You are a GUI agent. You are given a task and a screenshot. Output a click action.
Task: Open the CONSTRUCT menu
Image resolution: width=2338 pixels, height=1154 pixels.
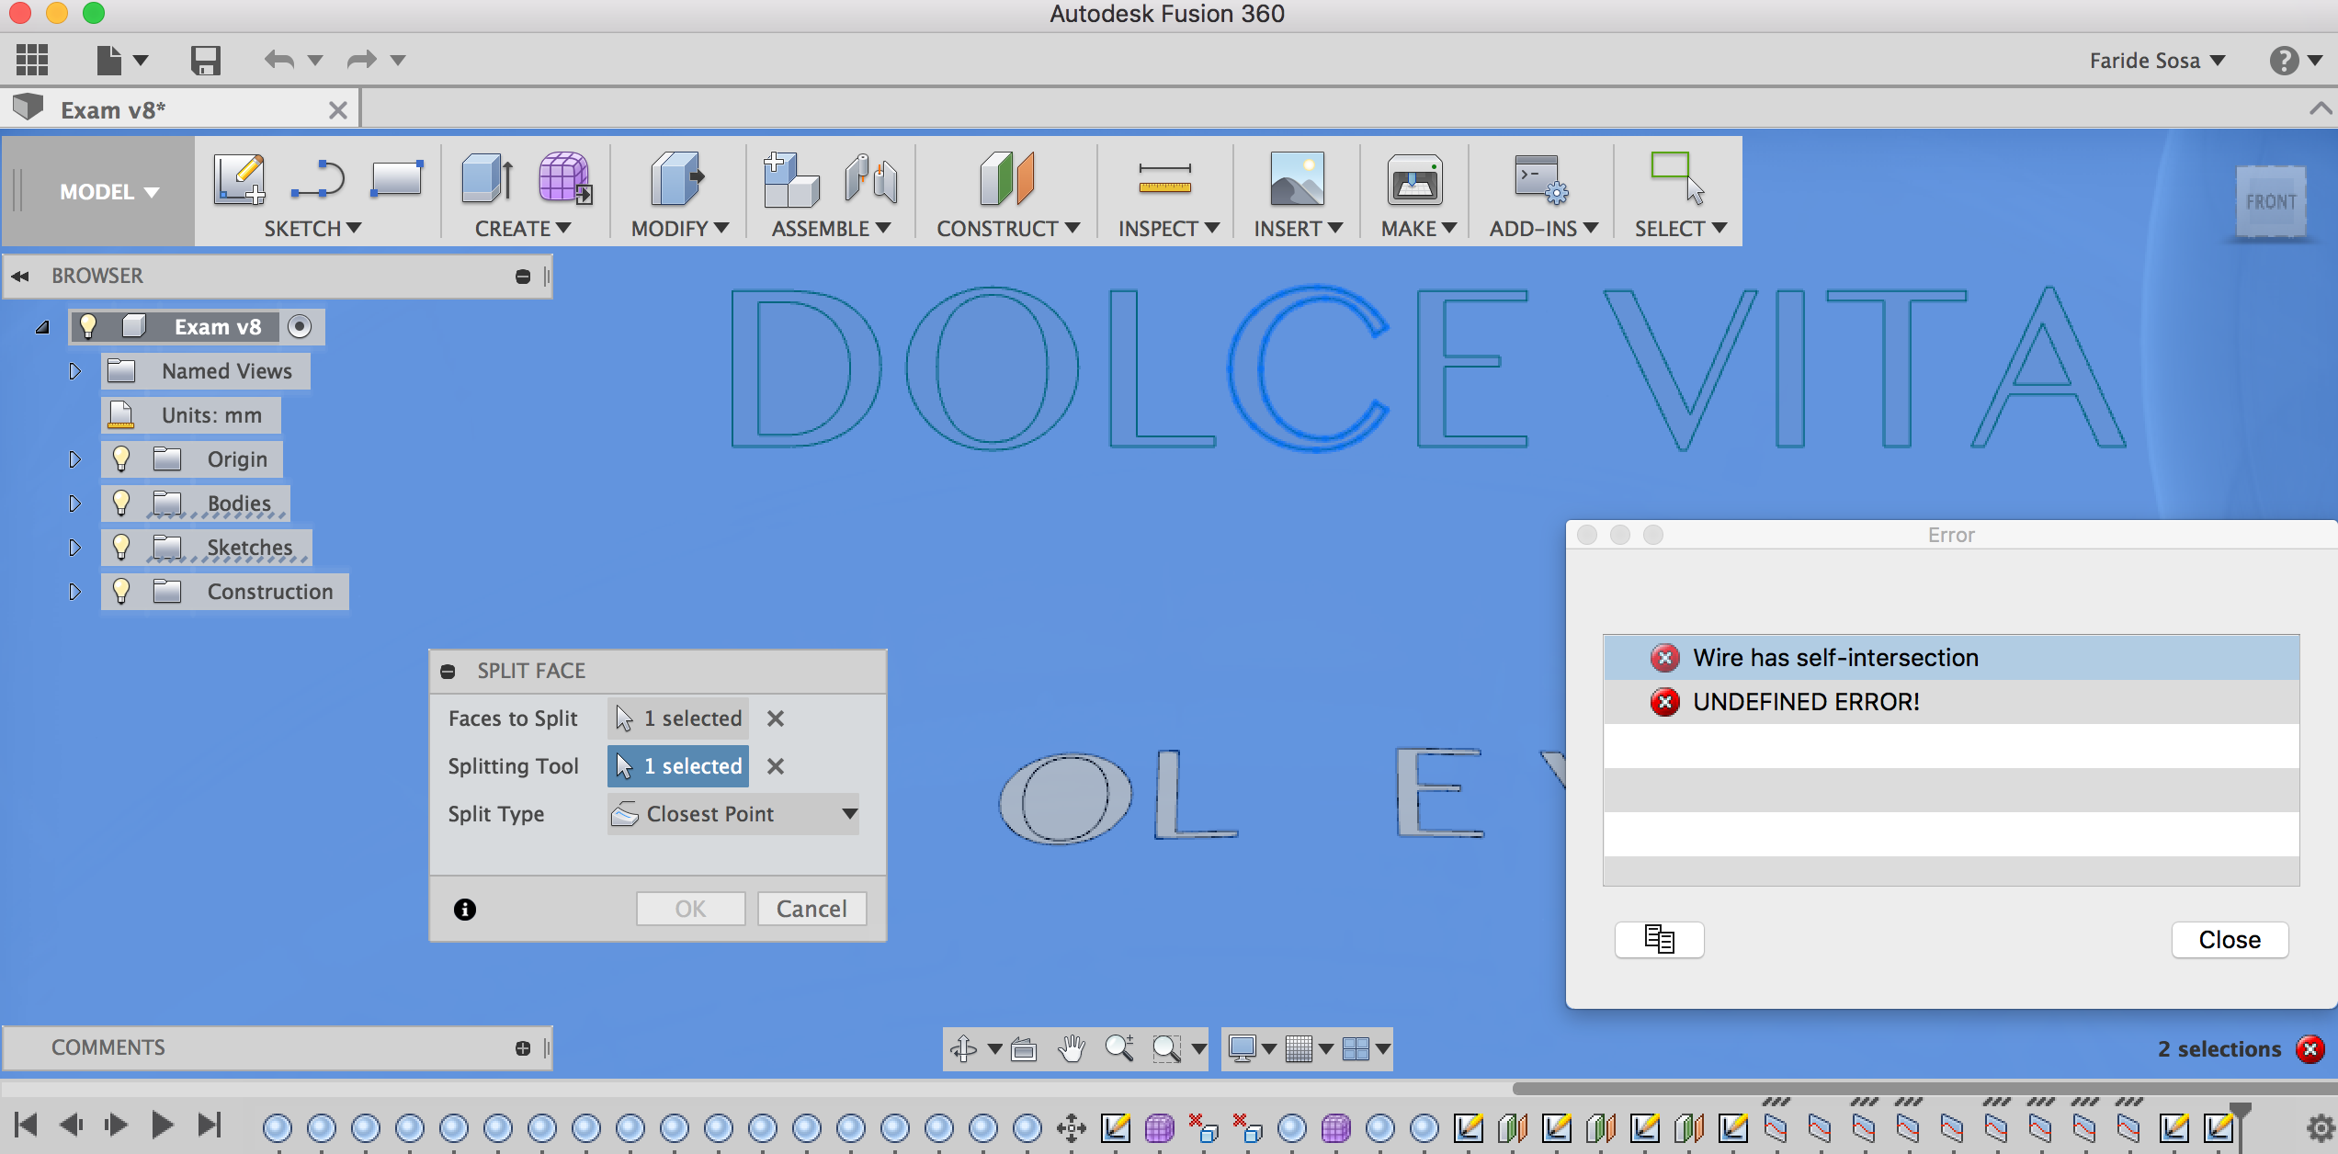point(1008,229)
